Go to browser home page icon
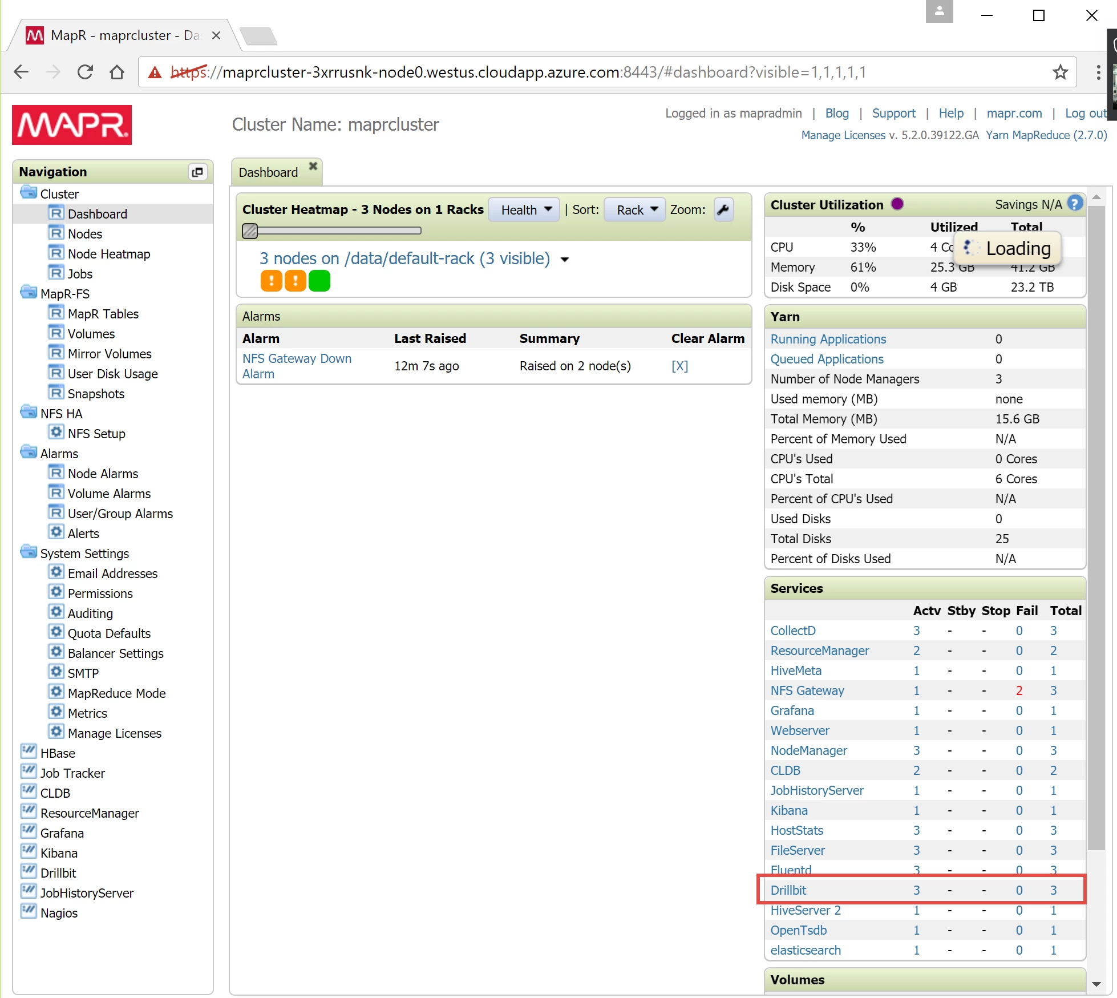The height and width of the screenshot is (998, 1117). [117, 72]
